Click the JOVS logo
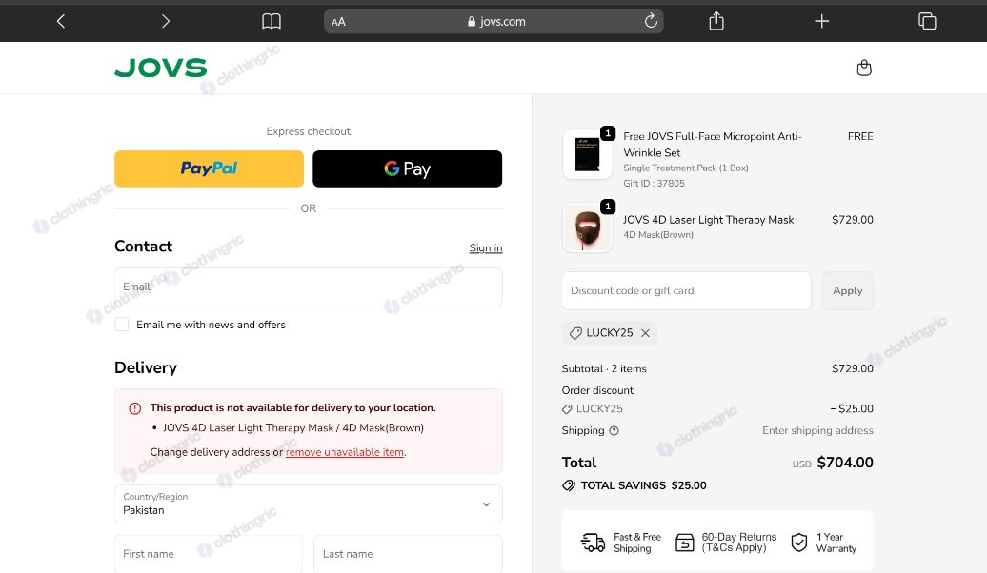Image resolution: width=987 pixels, height=573 pixels. click(x=160, y=68)
